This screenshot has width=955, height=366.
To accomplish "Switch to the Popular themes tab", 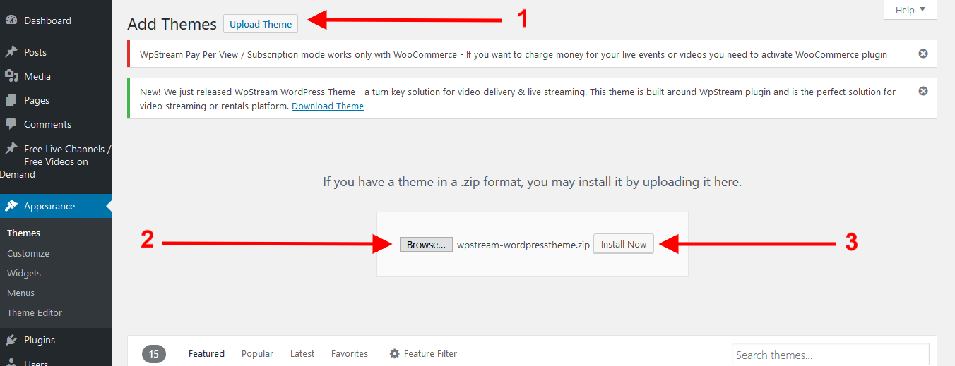I will point(257,353).
